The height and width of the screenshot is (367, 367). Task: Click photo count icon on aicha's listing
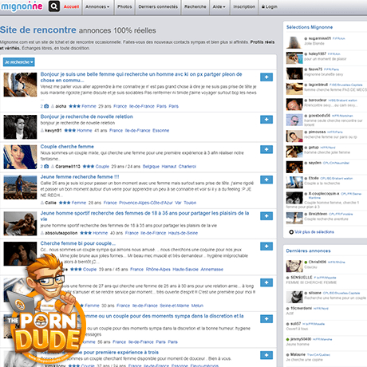[46, 106]
